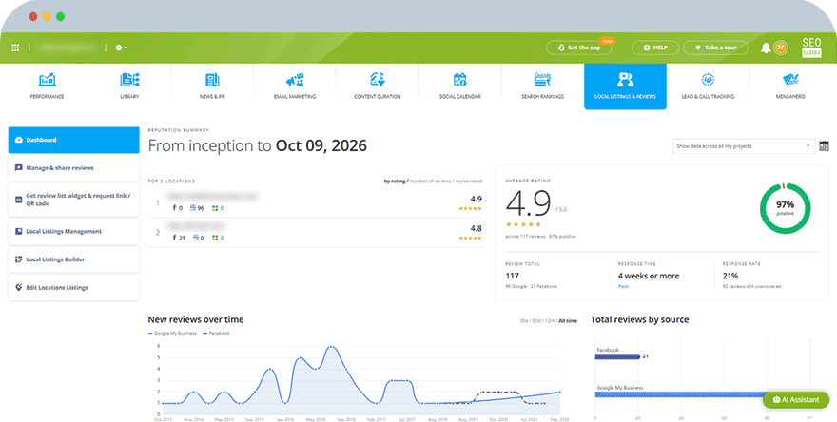
Task: Click the blurred name of location 1
Action: coord(212,197)
